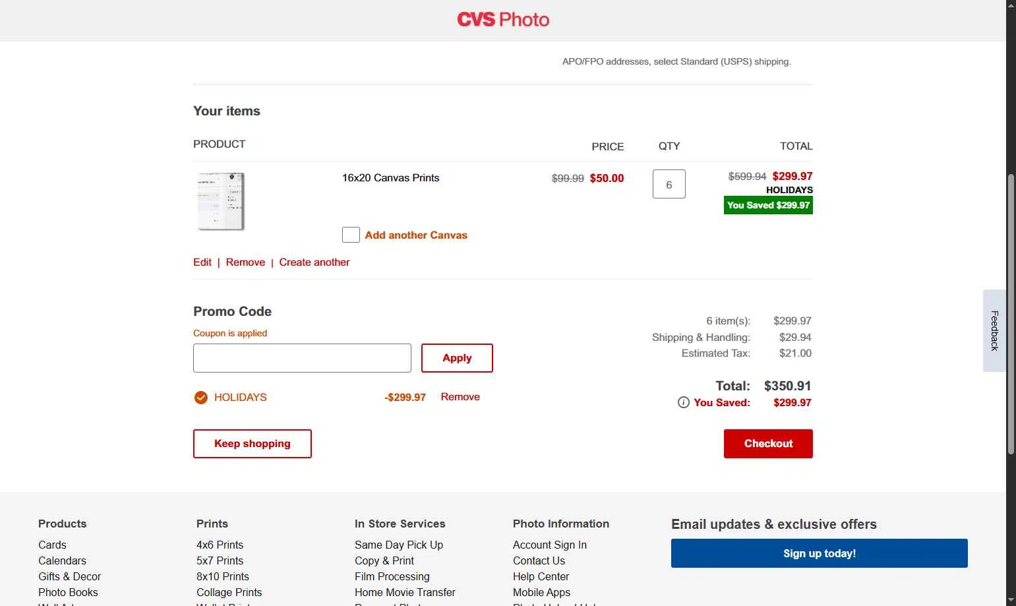The image size is (1016, 606).
Task: Open the Cards footer link
Action: [52, 545]
